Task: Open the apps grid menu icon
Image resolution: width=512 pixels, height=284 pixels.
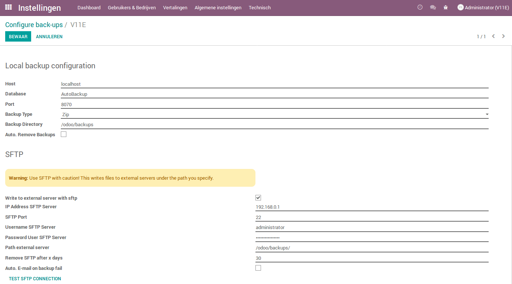Action: pyautogui.click(x=8, y=7)
